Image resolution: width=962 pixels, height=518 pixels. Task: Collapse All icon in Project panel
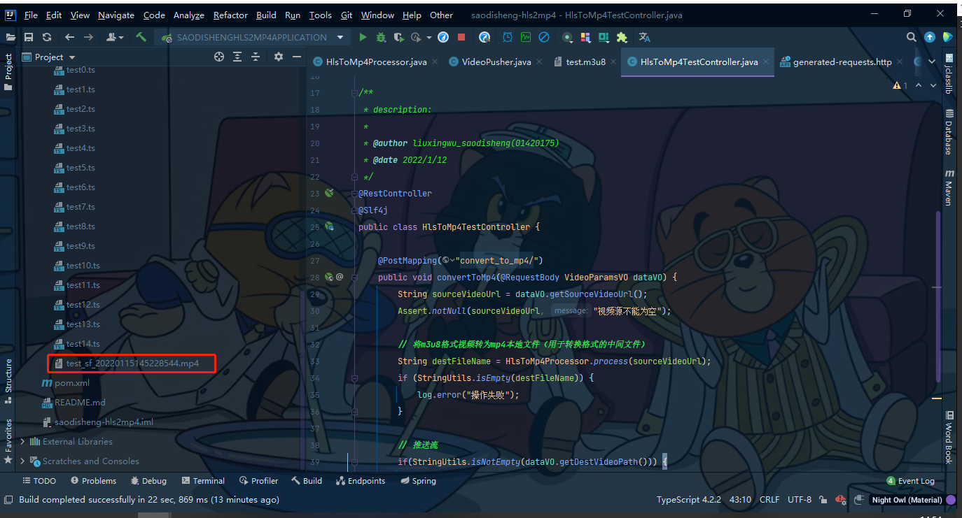pos(256,57)
